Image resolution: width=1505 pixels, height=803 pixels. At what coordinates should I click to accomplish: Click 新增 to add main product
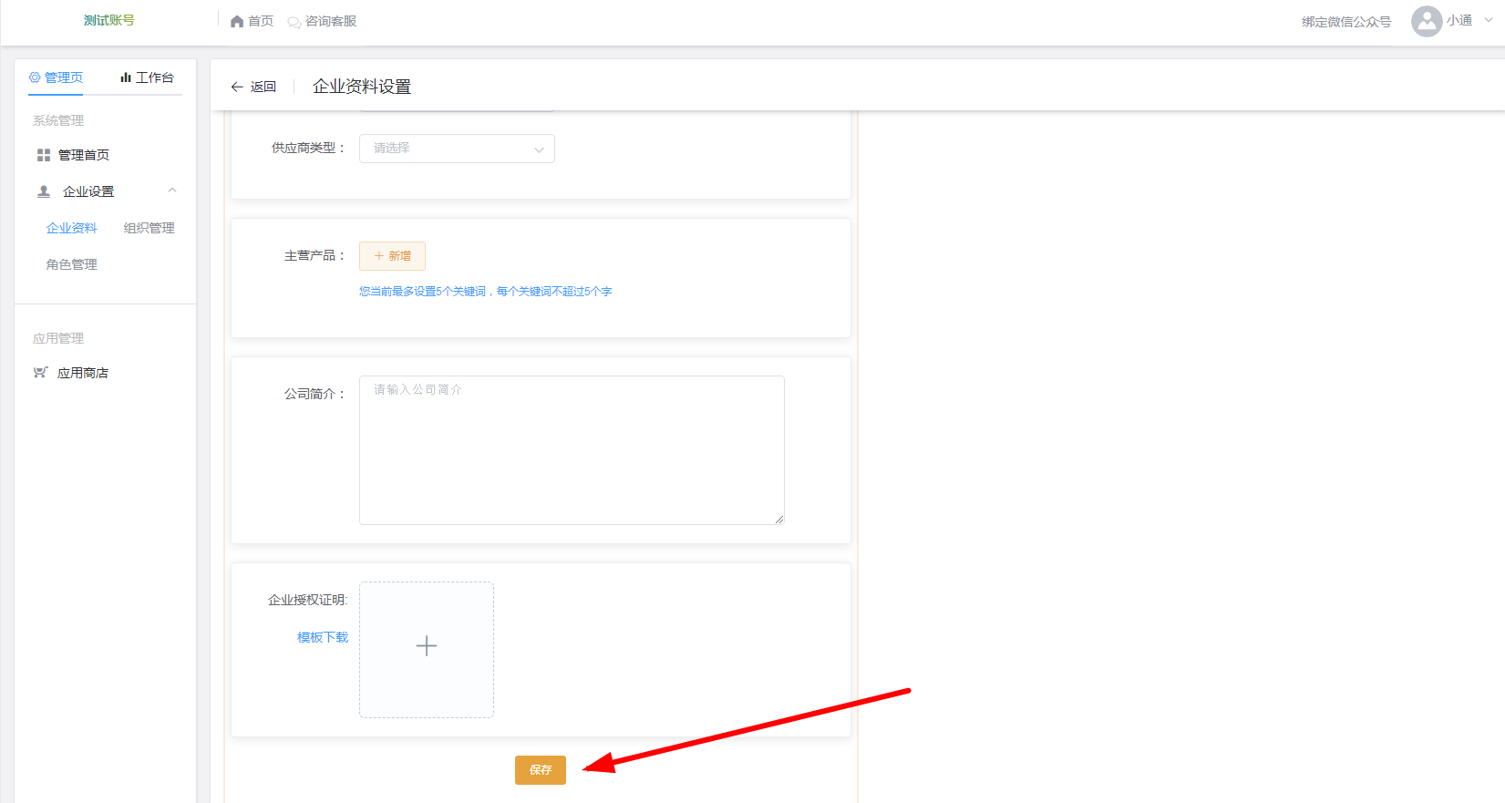[392, 256]
